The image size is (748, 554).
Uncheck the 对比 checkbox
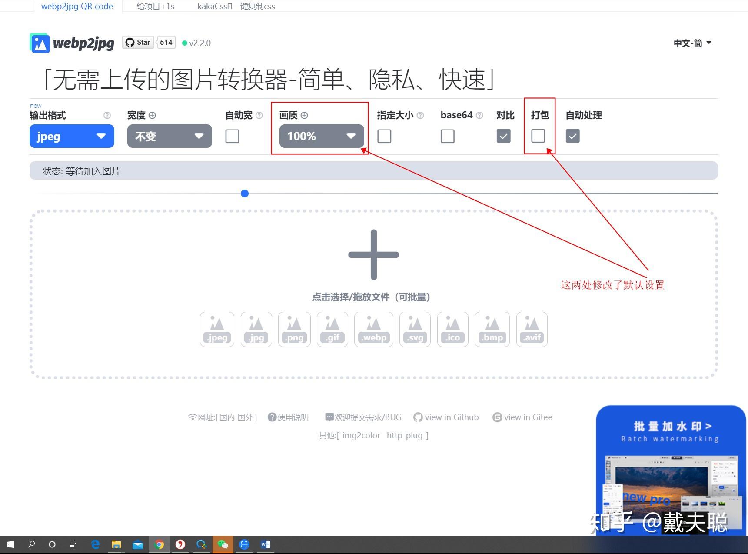pyautogui.click(x=504, y=136)
